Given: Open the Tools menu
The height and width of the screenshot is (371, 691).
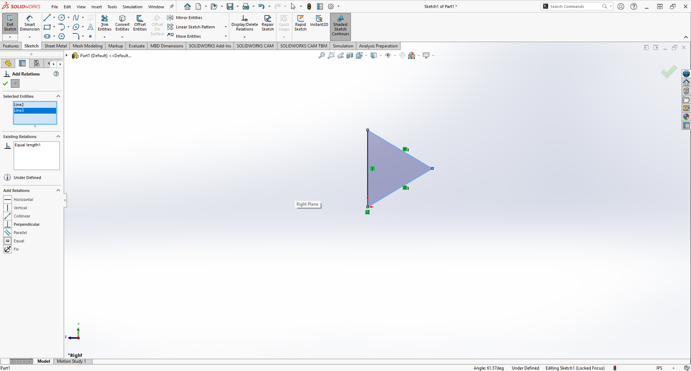Looking at the screenshot, I should pyautogui.click(x=112, y=7).
